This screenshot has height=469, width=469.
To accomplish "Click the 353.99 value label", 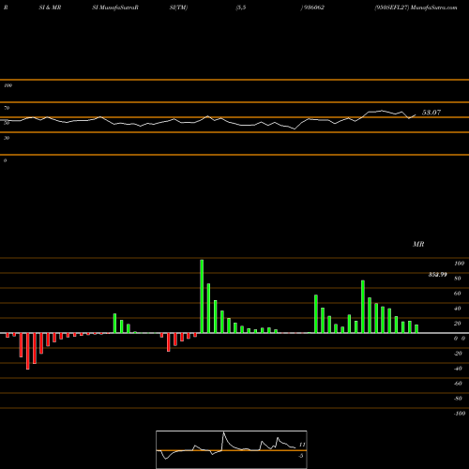I will (437, 275).
